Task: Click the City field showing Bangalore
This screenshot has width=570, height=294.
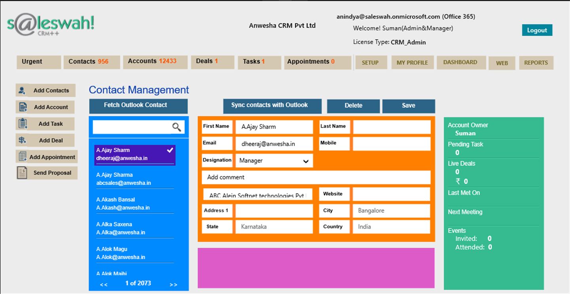Action: point(391,211)
